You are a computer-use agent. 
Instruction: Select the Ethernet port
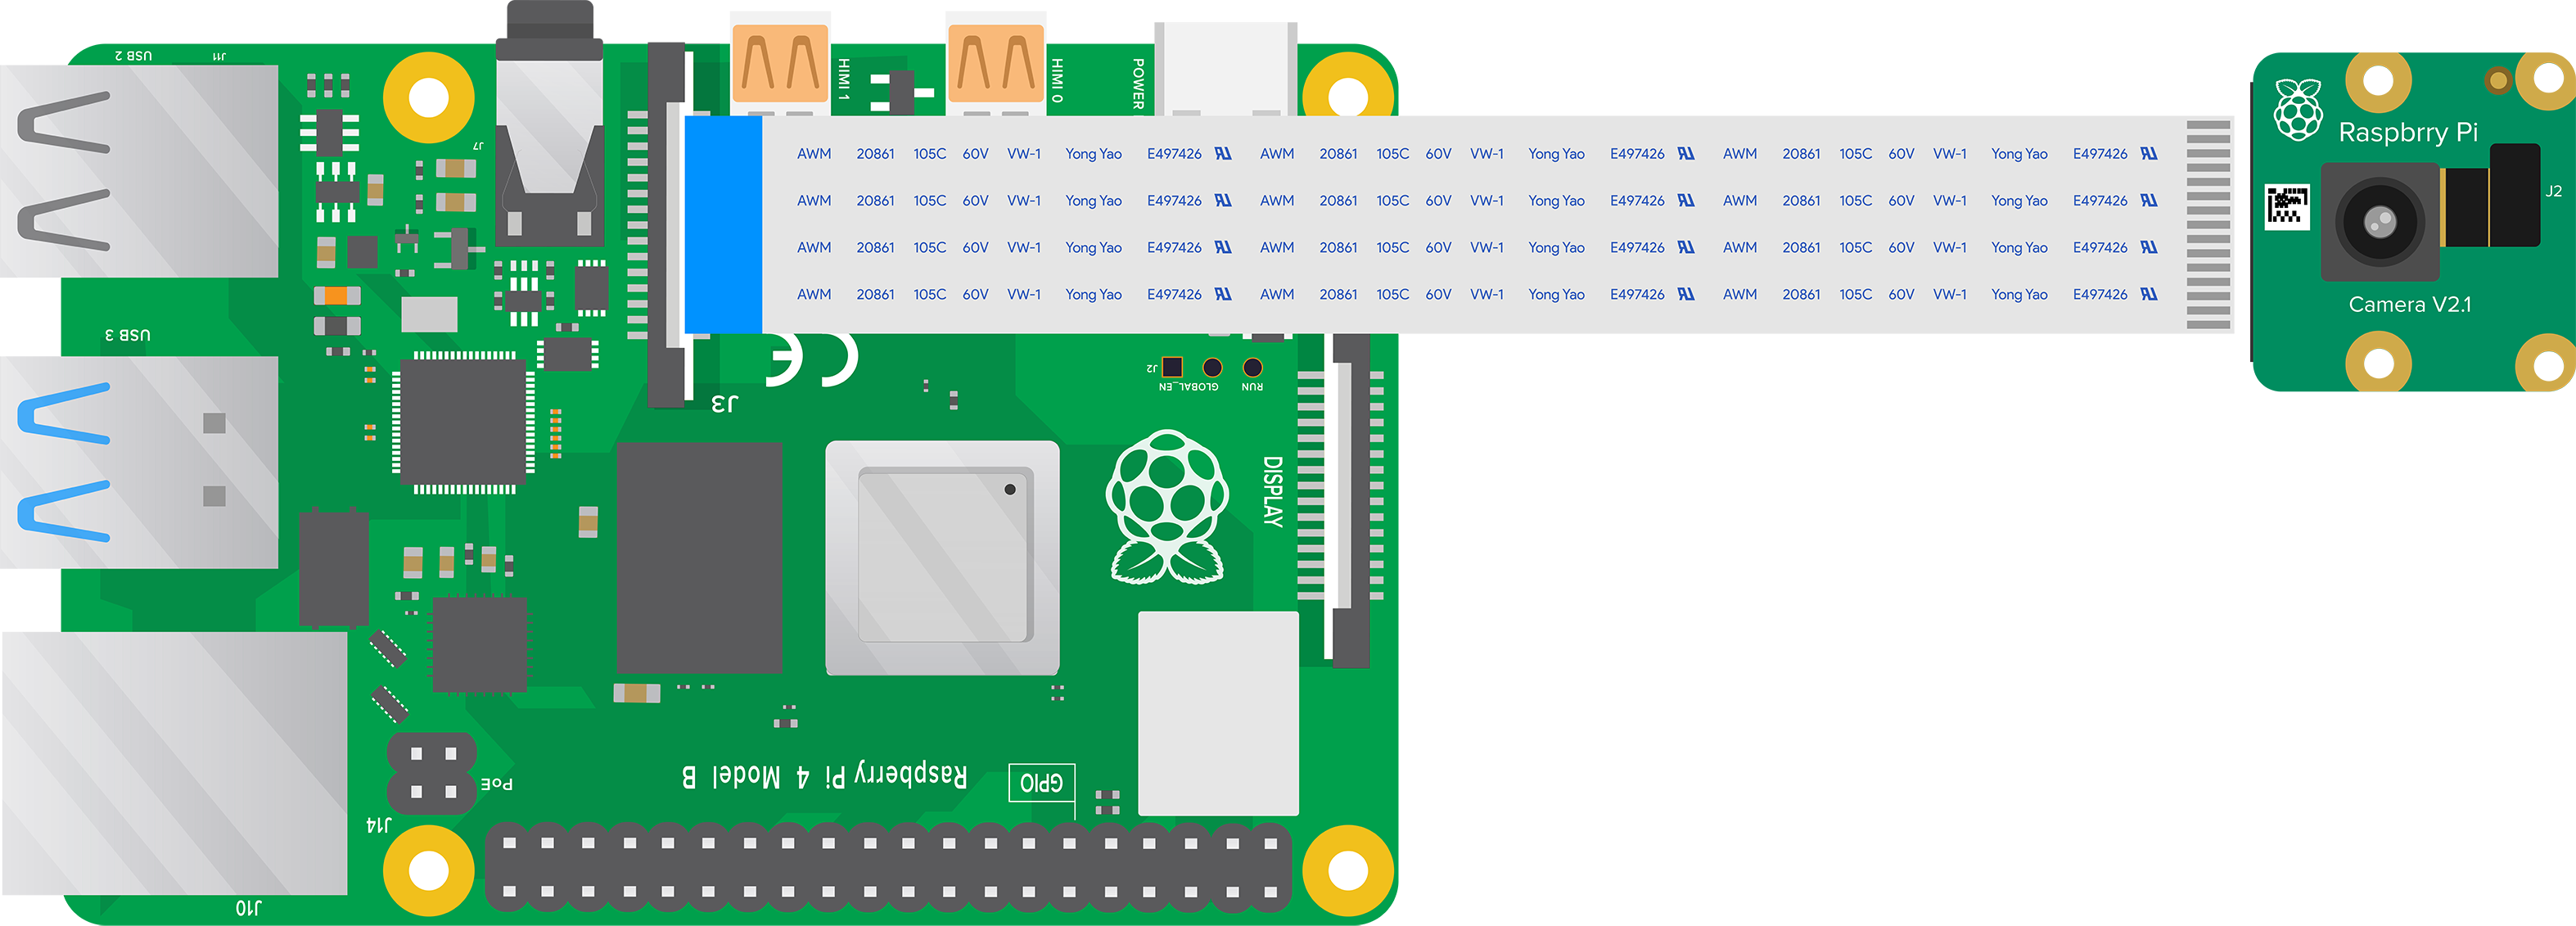click(174, 763)
